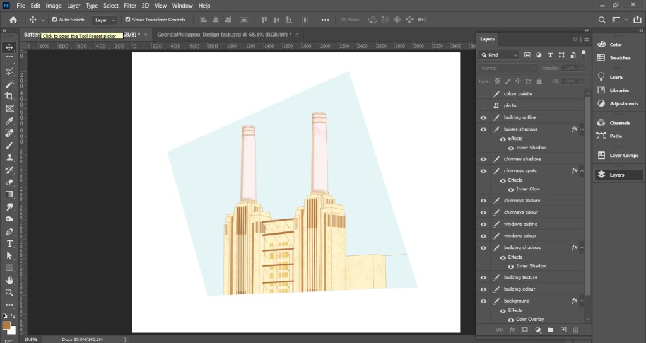The width and height of the screenshot is (646, 343).
Task: Select the Smudge tool
Action: point(9,207)
